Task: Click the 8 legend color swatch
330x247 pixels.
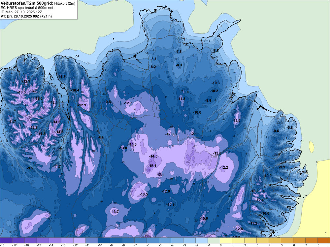Action: point(323,241)
